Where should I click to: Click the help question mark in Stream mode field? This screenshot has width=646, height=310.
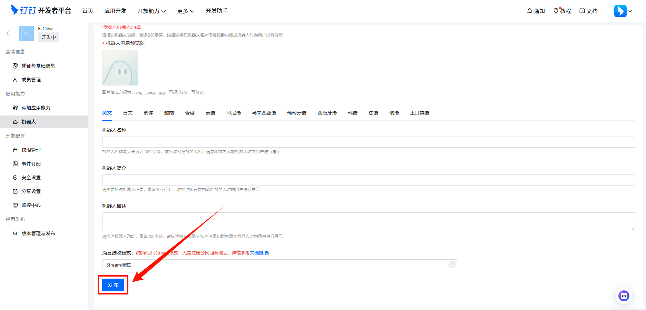point(452,264)
